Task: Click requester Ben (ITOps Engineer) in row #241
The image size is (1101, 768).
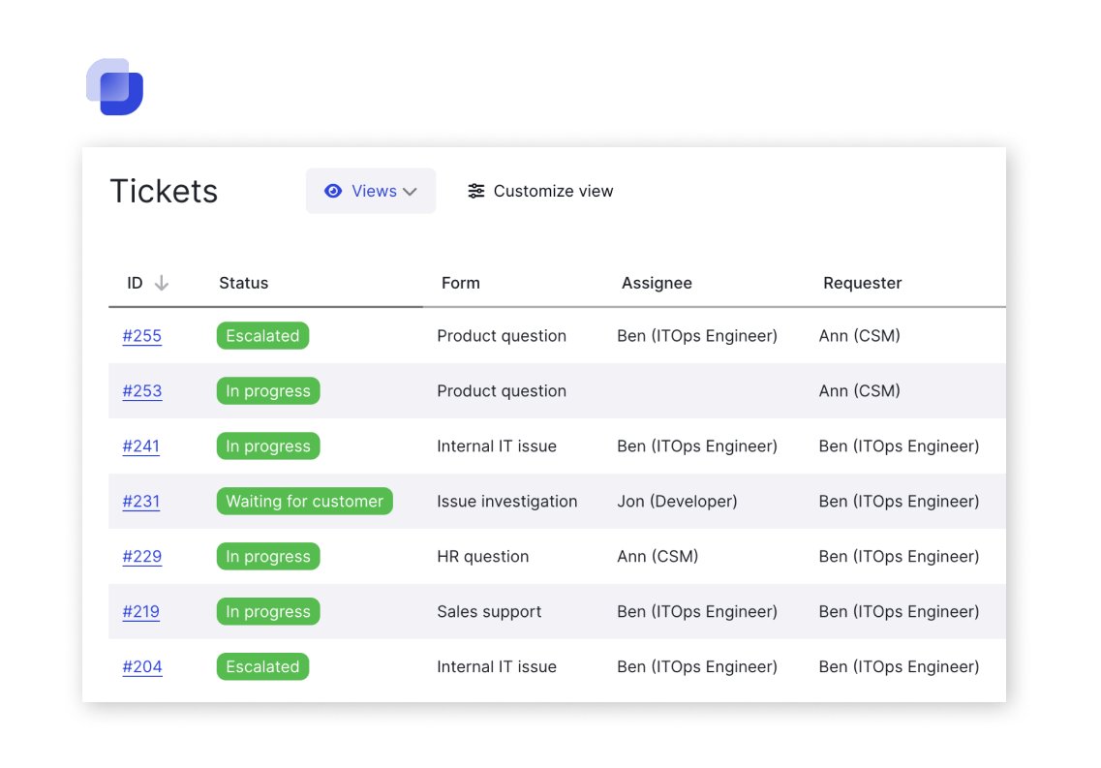Action: point(899,446)
